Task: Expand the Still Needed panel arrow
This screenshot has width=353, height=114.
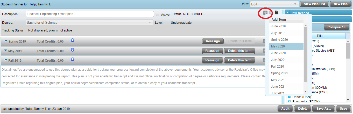Action: click(x=287, y=13)
